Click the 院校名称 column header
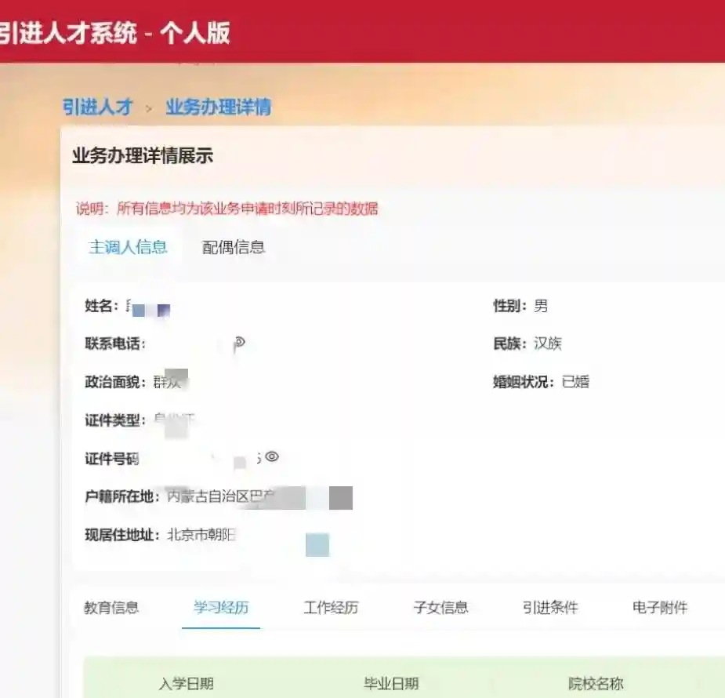Viewport: 725px width, 698px height. (x=596, y=683)
